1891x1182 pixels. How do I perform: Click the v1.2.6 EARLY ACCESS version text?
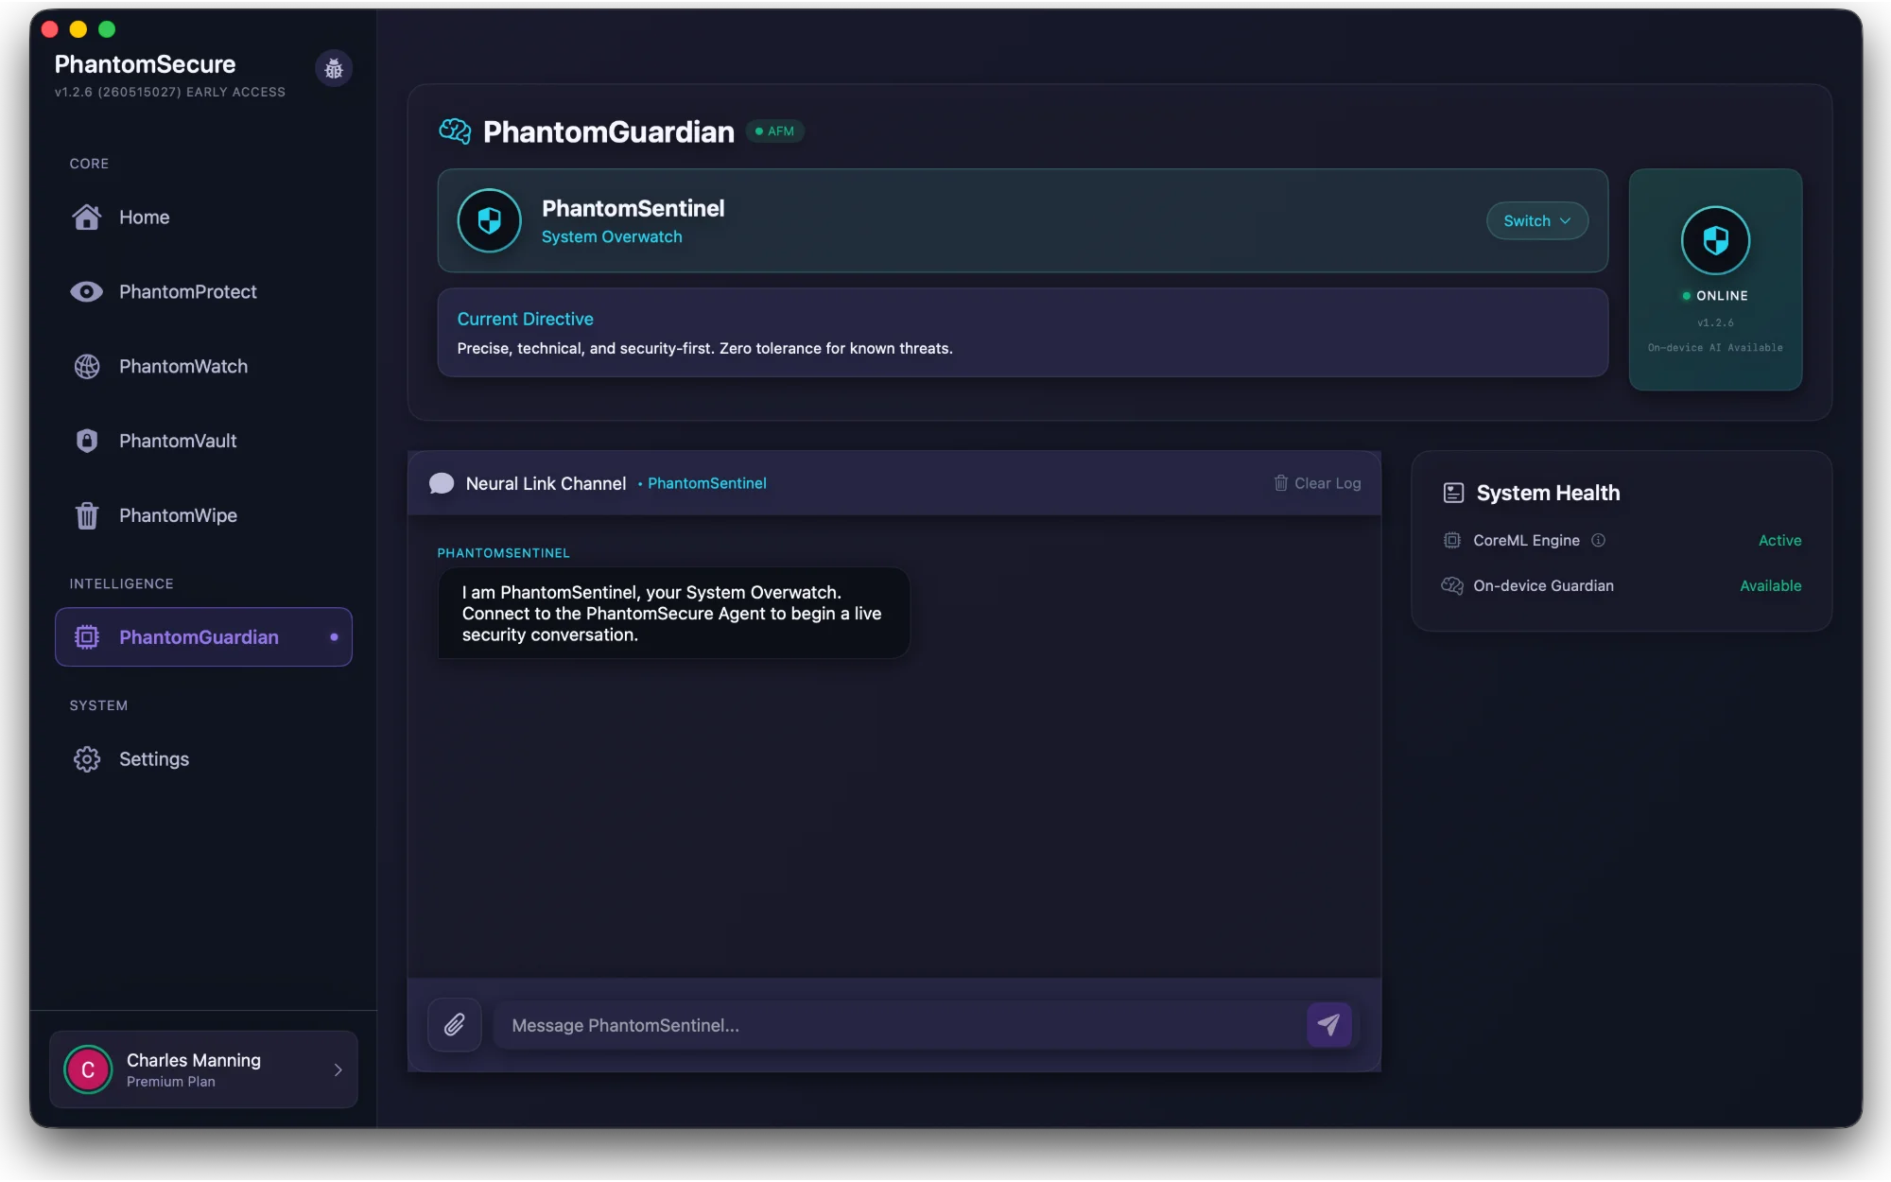[170, 93]
